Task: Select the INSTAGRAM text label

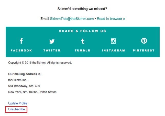Action: pyautogui.click(x=113, y=50)
